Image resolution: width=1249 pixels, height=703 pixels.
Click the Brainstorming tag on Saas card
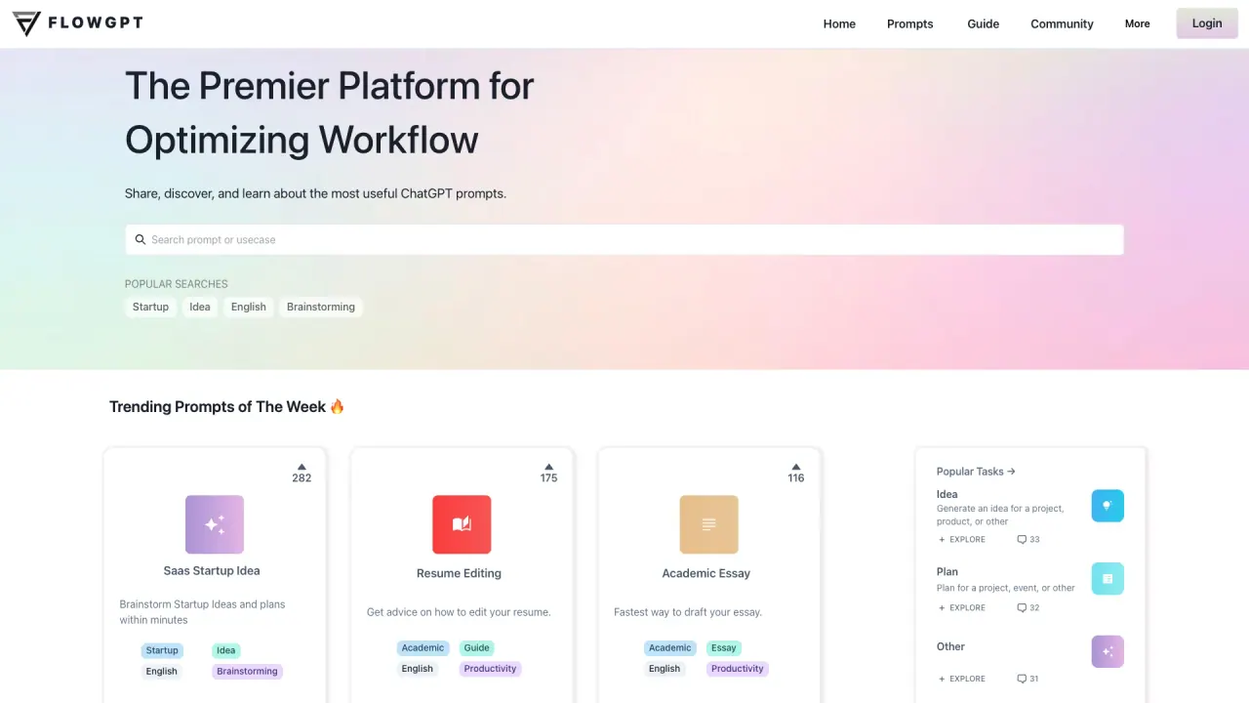tap(247, 671)
